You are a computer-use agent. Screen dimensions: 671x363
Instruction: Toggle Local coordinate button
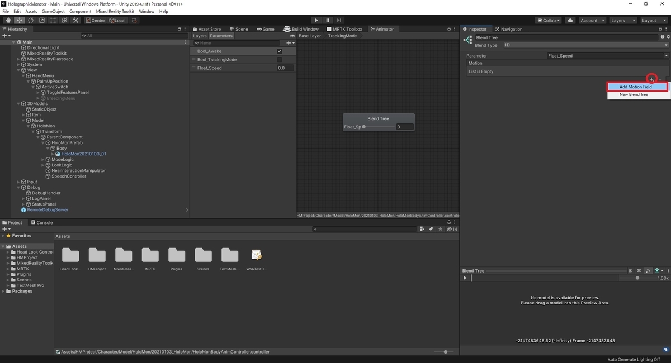(x=118, y=21)
